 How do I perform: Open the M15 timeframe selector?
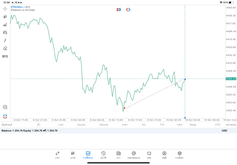point(5,56)
